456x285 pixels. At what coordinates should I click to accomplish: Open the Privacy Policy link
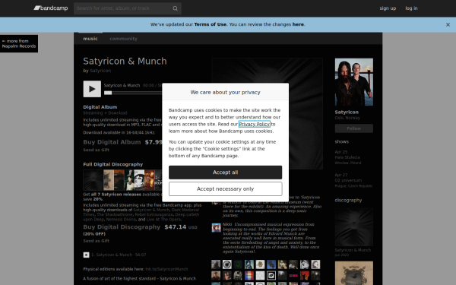(254, 124)
